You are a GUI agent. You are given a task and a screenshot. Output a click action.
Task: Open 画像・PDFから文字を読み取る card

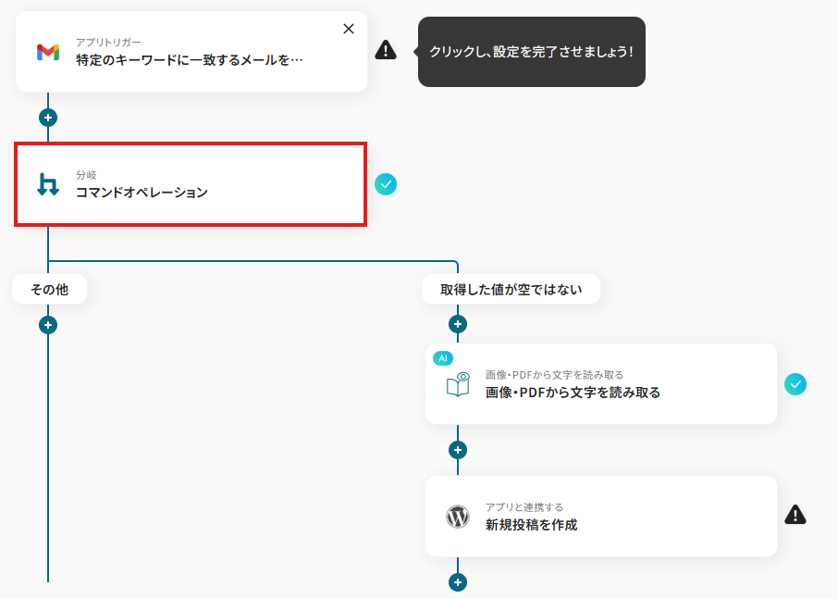pyautogui.click(x=600, y=384)
